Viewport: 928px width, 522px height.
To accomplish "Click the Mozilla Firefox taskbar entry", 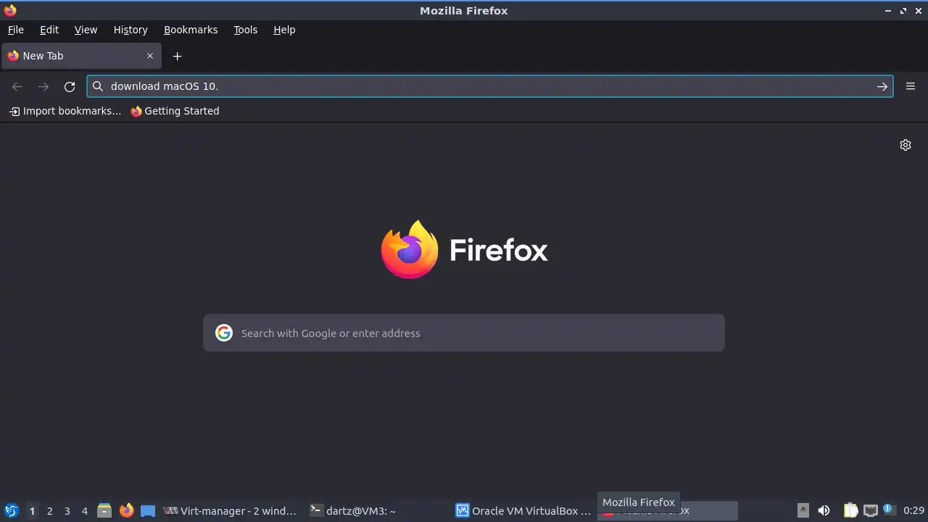I will click(x=668, y=510).
